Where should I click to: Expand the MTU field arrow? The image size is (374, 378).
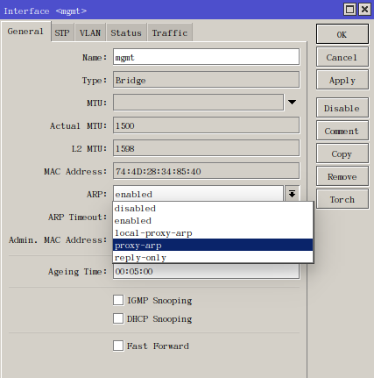pos(292,102)
